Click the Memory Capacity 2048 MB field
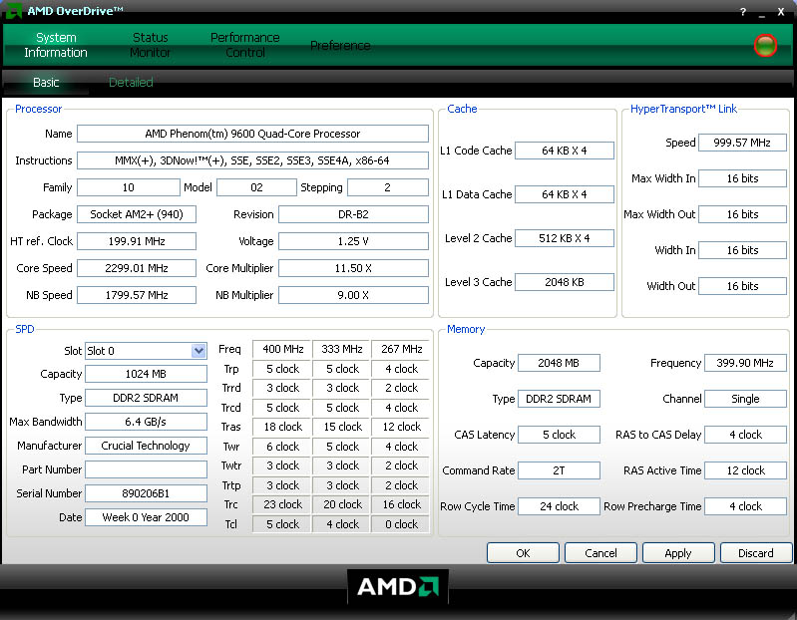Image resolution: width=797 pixels, height=620 pixels. click(559, 363)
